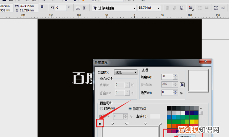Click the mirror vertically icon
Viewport: 229px width, 137px height.
tap(85, 8)
